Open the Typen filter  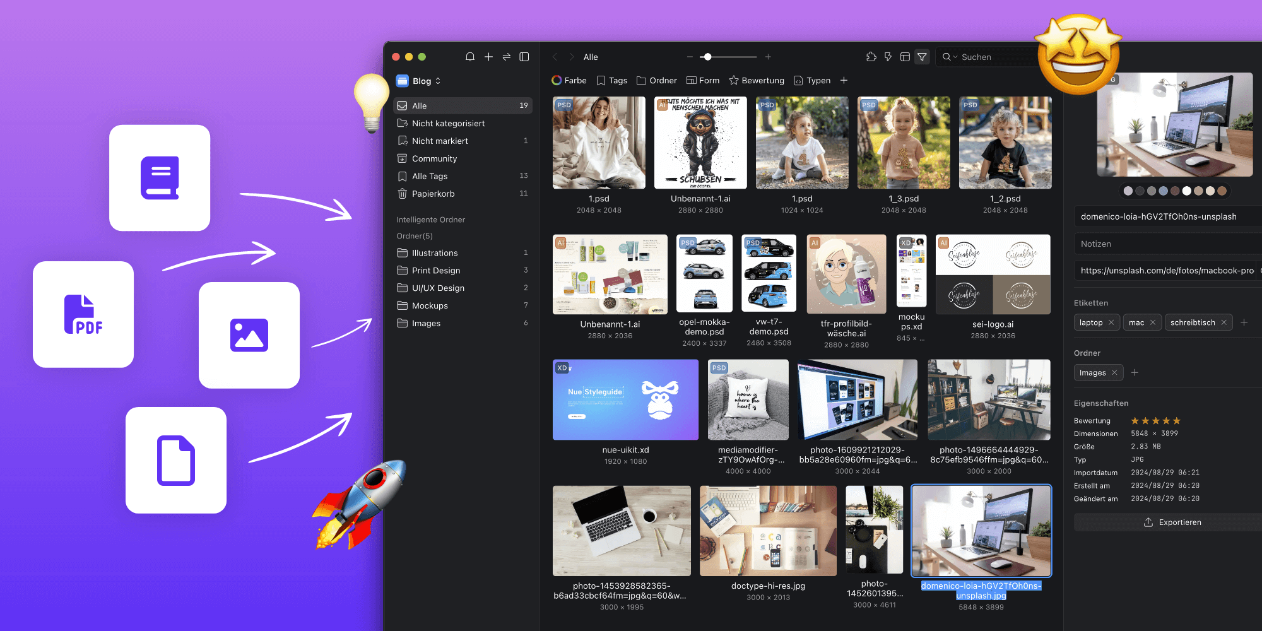click(812, 80)
